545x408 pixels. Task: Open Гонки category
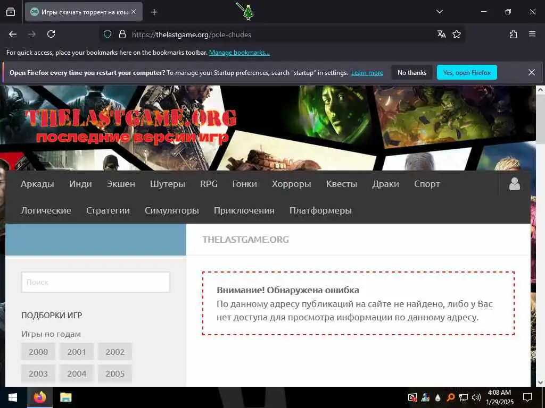tap(245, 184)
